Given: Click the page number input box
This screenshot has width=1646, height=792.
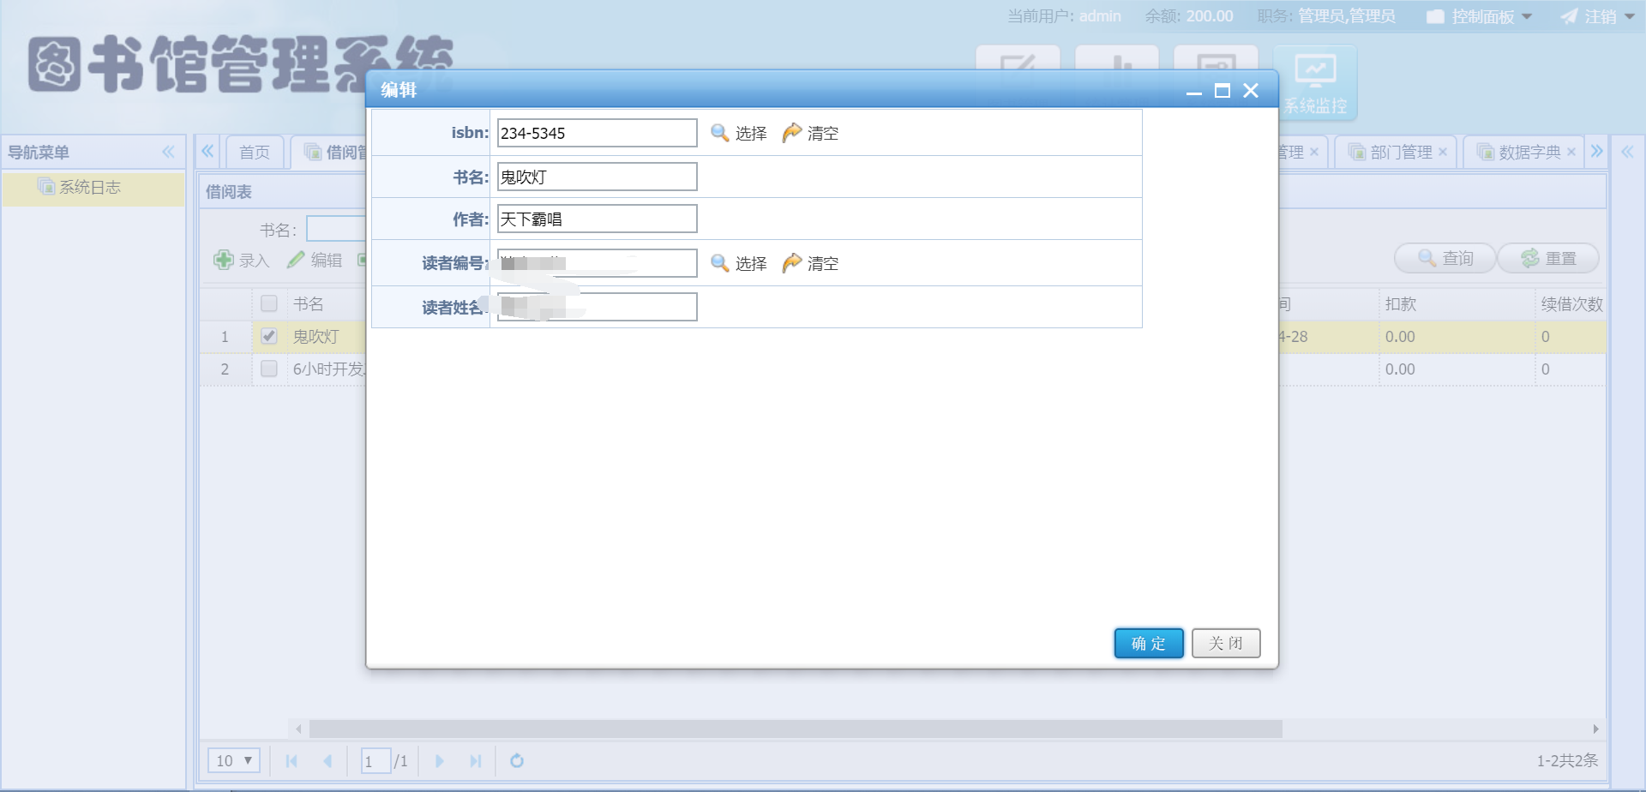Looking at the screenshot, I should click(376, 760).
